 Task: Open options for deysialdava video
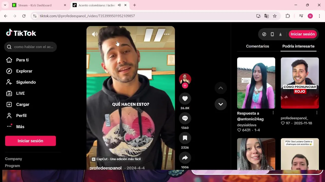tap(273, 112)
